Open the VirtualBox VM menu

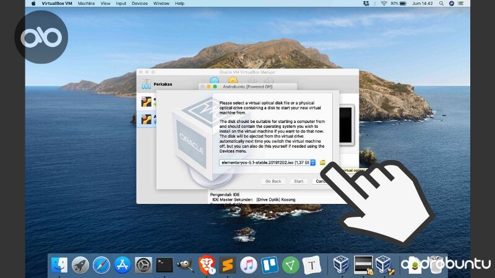click(57, 4)
